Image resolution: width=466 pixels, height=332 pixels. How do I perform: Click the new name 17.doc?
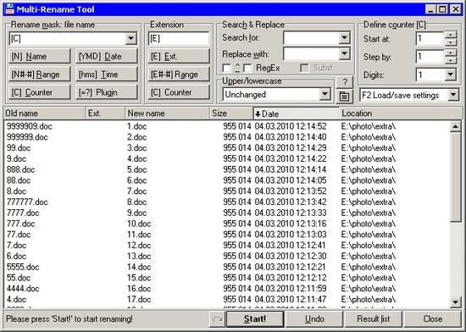coord(139,299)
